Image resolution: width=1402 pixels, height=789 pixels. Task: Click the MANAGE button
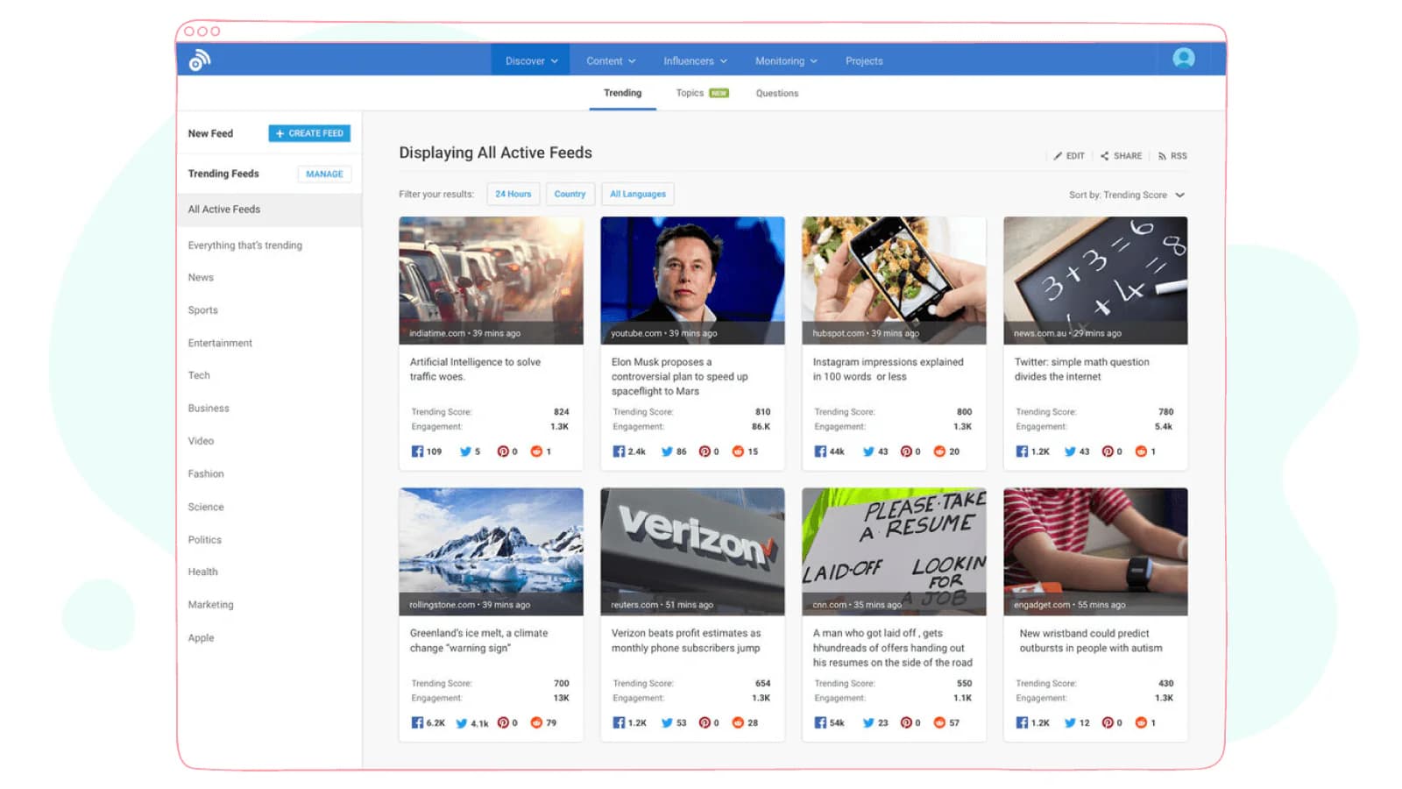coord(324,174)
